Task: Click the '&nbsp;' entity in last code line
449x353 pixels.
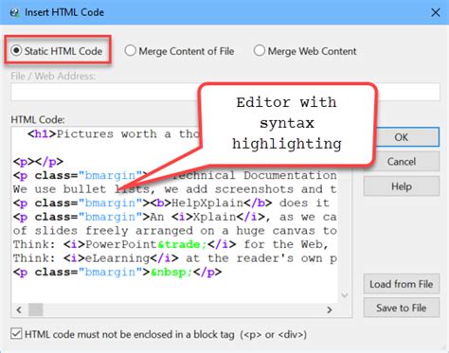Action: tap(171, 273)
